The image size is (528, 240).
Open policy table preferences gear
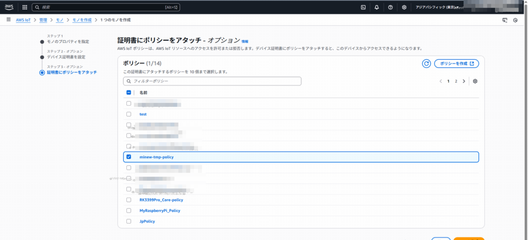[x=475, y=81]
